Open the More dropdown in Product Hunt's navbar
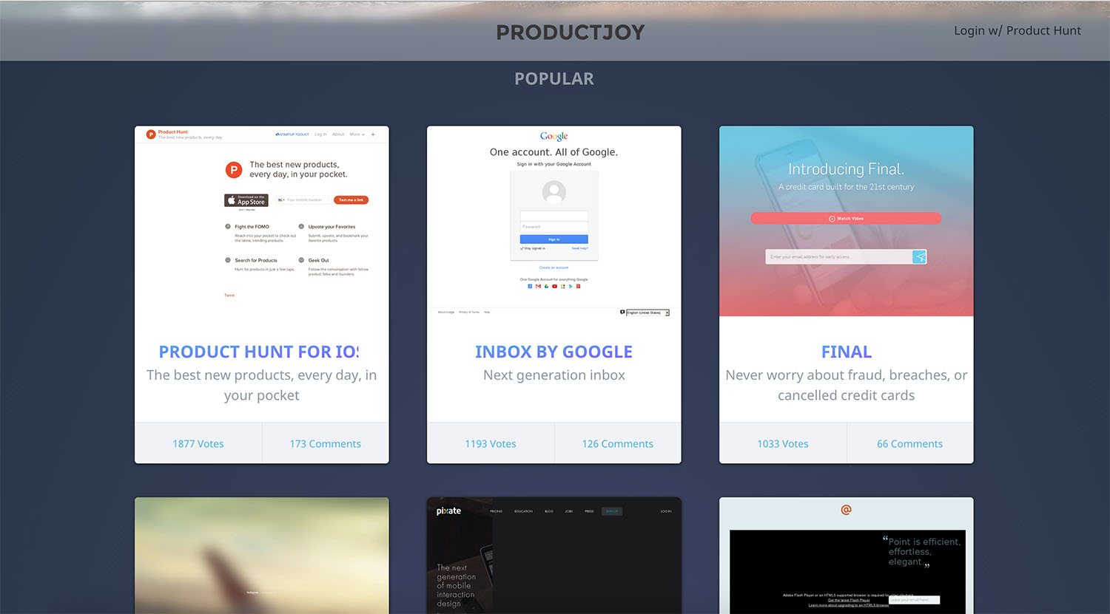The width and height of the screenshot is (1110, 614). (356, 134)
